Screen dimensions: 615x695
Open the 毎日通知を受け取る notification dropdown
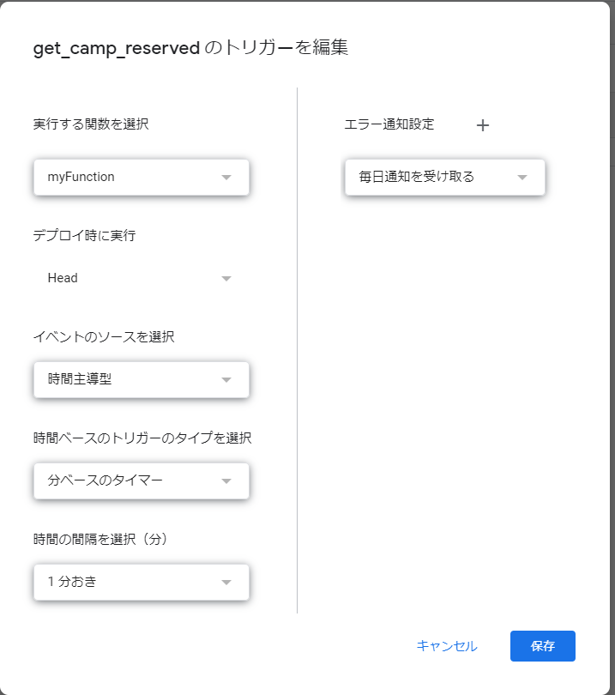click(445, 178)
